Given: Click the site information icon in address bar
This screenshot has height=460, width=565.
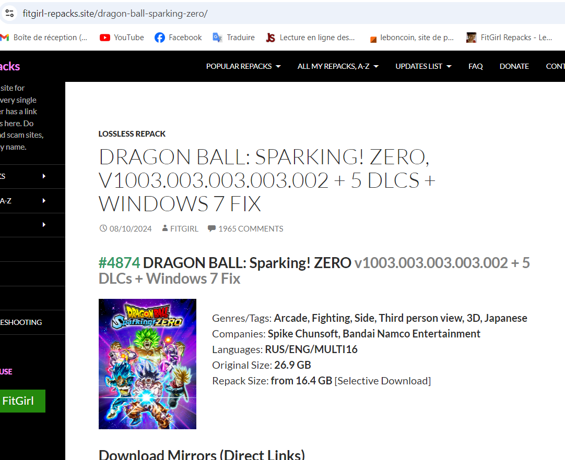Looking at the screenshot, I should 9,14.
